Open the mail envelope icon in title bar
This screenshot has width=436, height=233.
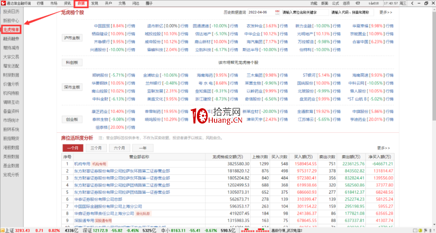pos(358,3)
